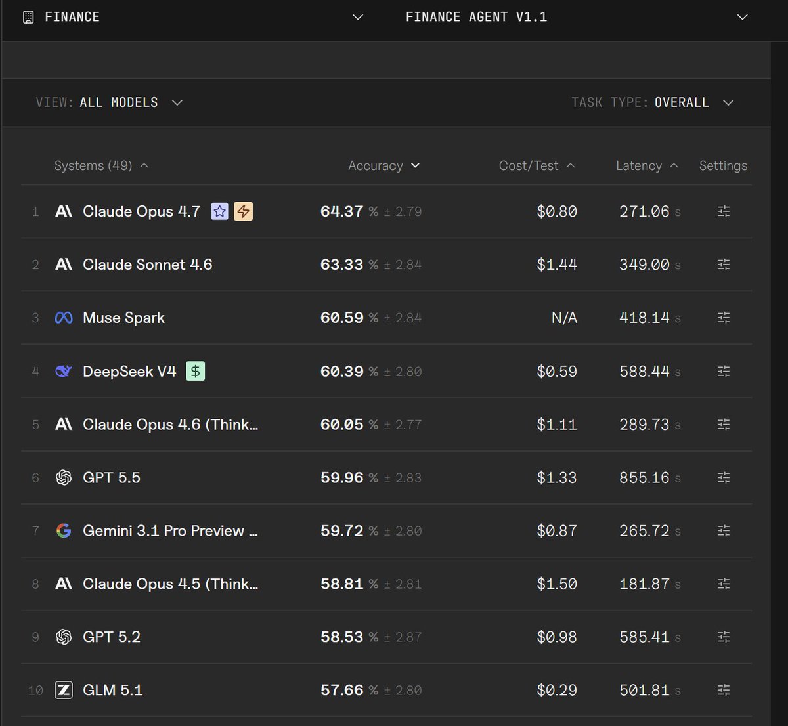Click the 585.41 s latency value
The width and height of the screenshot is (788, 726).
coord(650,637)
